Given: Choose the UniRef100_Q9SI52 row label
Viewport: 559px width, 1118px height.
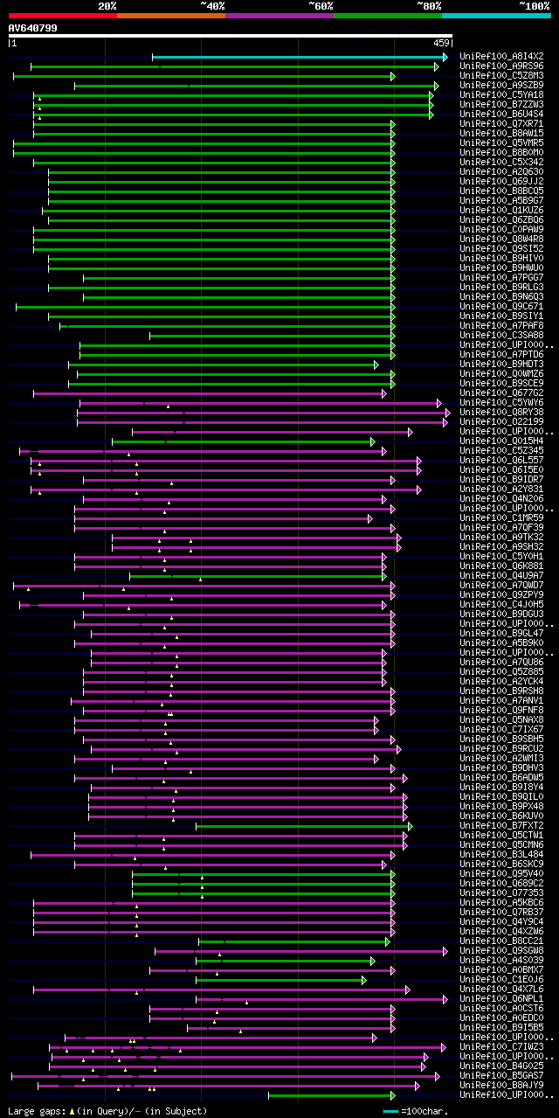Looking at the screenshot, I should click(501, 249).
